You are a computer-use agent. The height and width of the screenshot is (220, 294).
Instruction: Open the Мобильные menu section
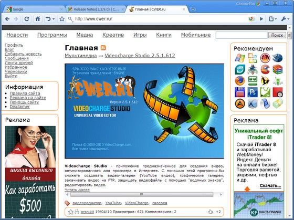tap(196, 35)
